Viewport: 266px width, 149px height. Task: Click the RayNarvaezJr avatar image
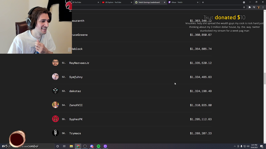pos(55,62)
